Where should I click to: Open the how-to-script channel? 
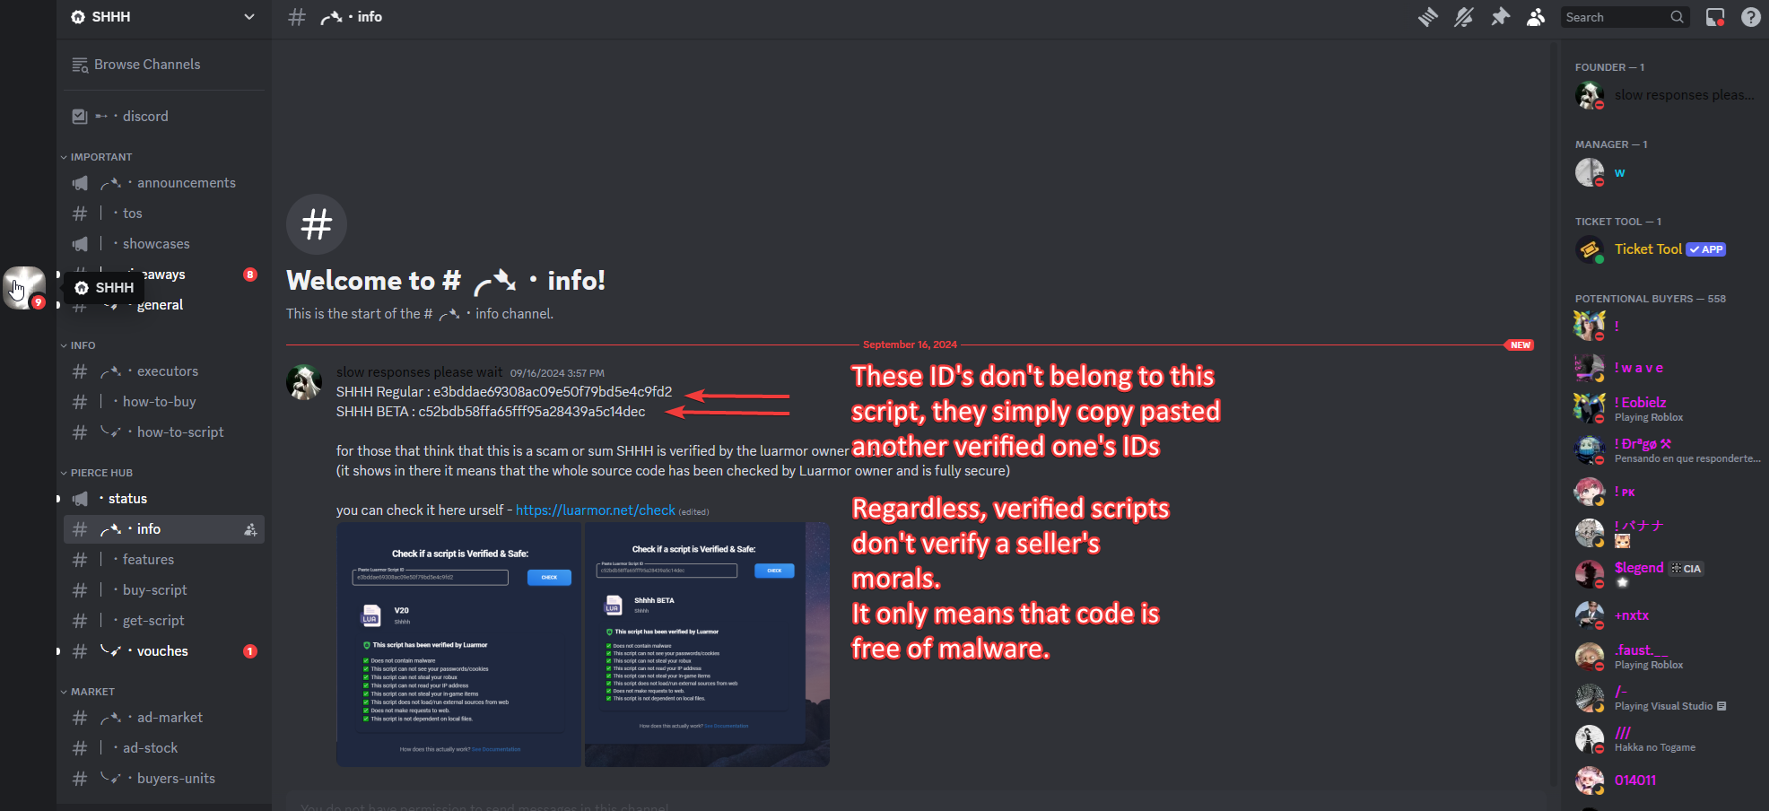163,432
